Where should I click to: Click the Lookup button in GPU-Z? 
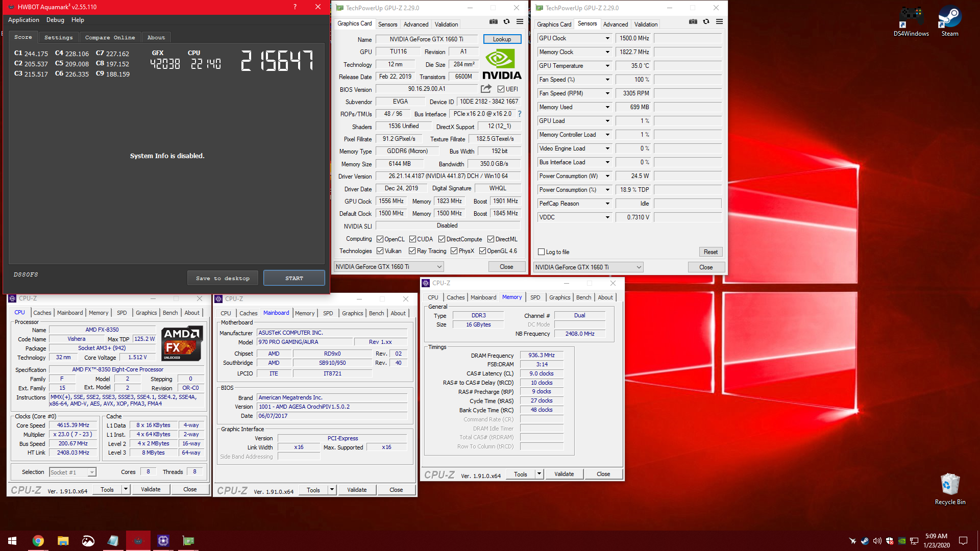pyautogui.click(x=502, y=39)
